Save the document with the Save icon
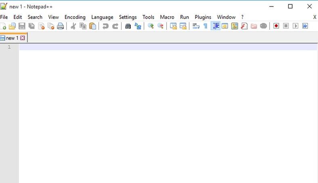 click(22, 26)
